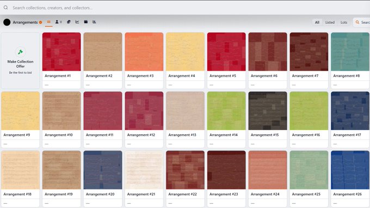Click the 'Arrangement #23' title text
Viewport: 370px width, 208px height.
coord(224,194)
